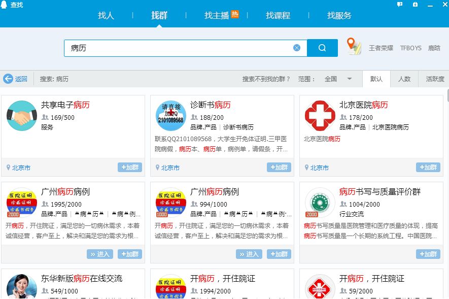Click the results vertical scrollbar
The height and width of the screenshot is (299, 449).
point(447,95)
